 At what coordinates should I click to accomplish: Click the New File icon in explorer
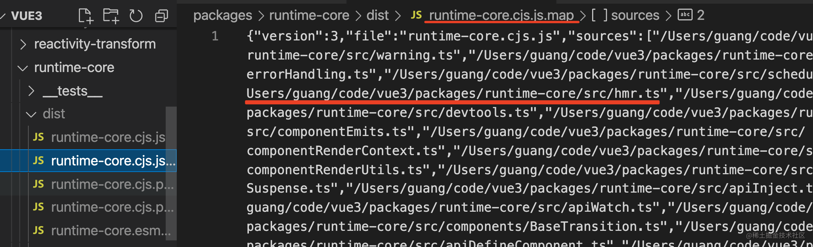85,16
